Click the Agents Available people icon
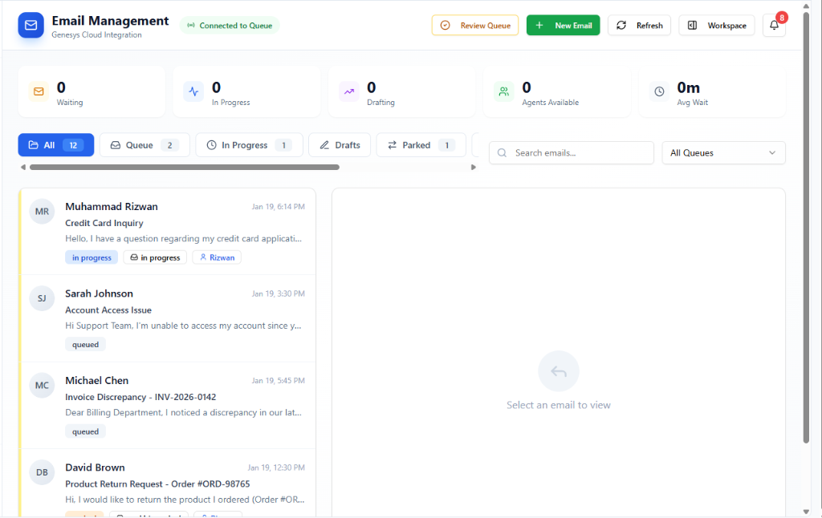This screenshot has width=822, height=518. pyautogui.click(x=504, y=91)
